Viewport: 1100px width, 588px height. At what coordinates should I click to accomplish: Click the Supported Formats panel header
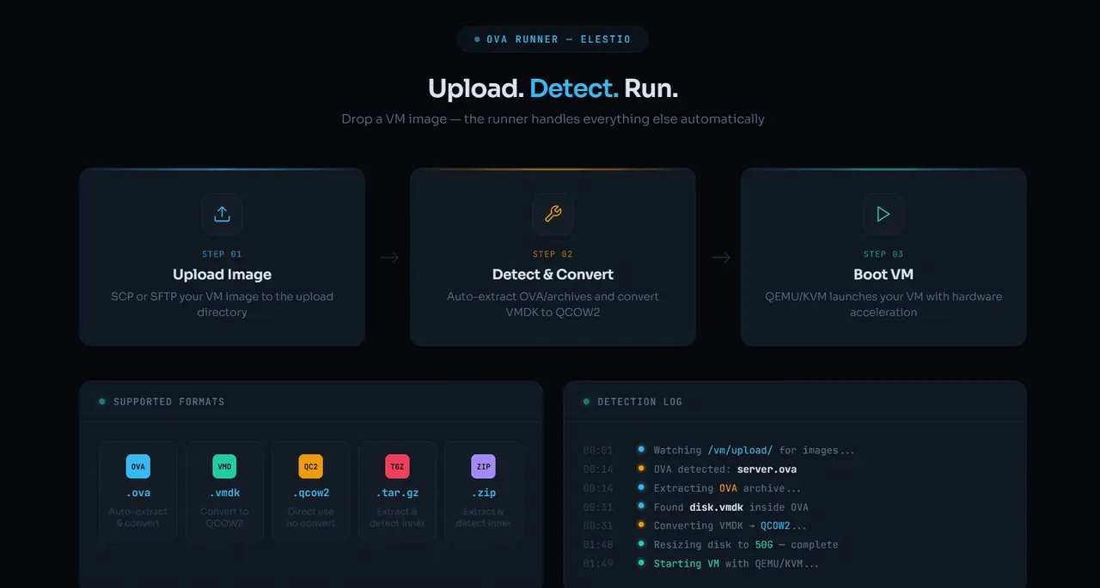coord(311,402)
